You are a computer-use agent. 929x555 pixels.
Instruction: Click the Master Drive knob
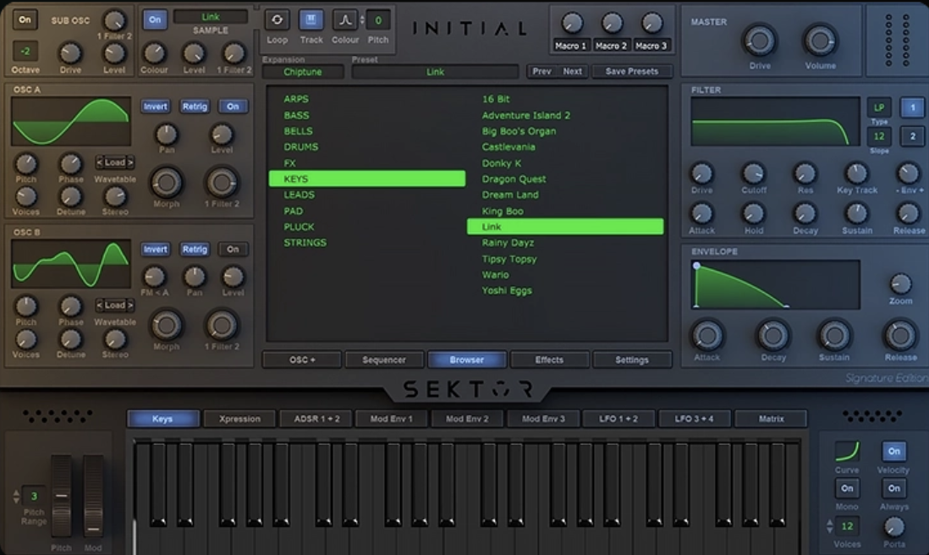(760, 41)
